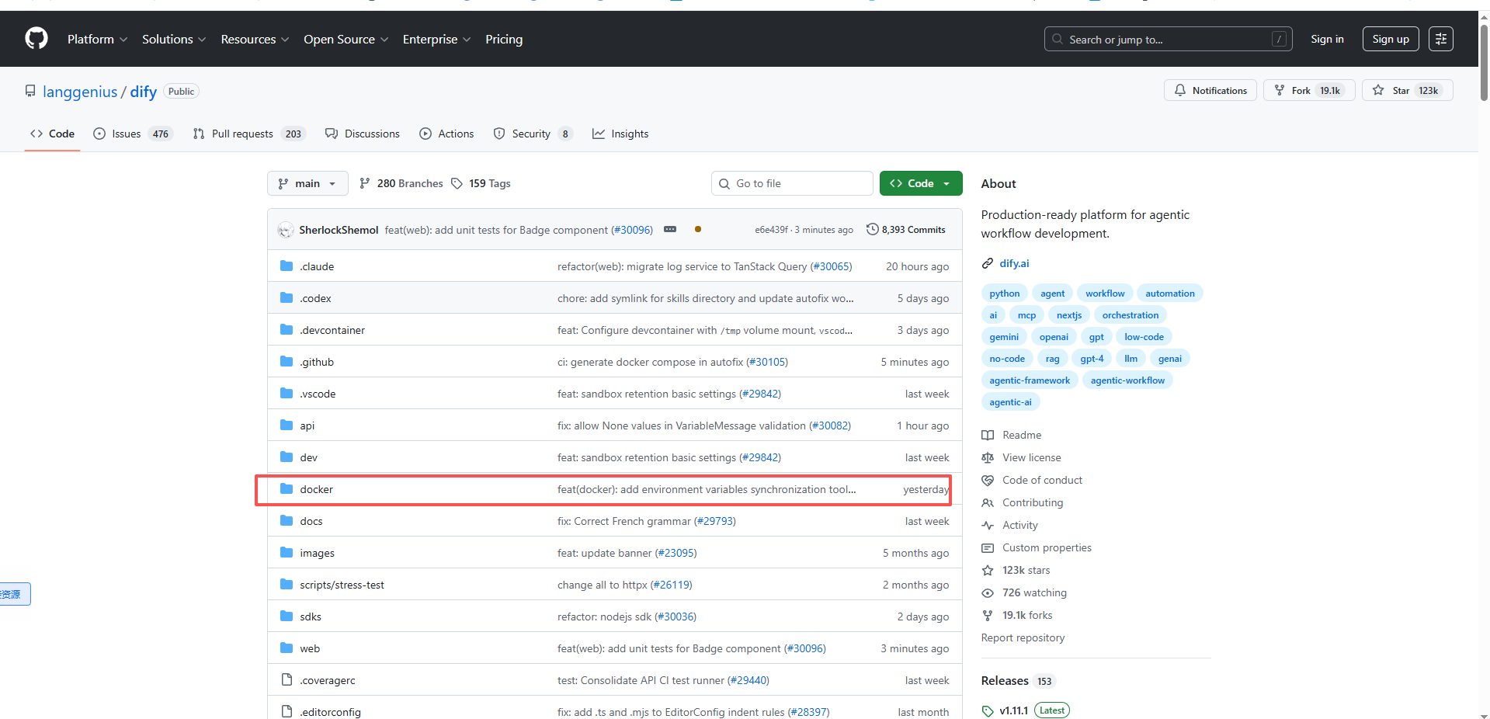The image size is (1490, 719).
Task: Star the repository
Action: (1407, 90)
